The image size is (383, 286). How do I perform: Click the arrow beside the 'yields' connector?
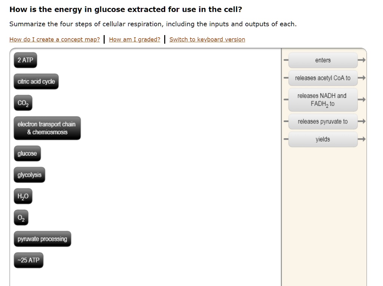tap(361, 139)
